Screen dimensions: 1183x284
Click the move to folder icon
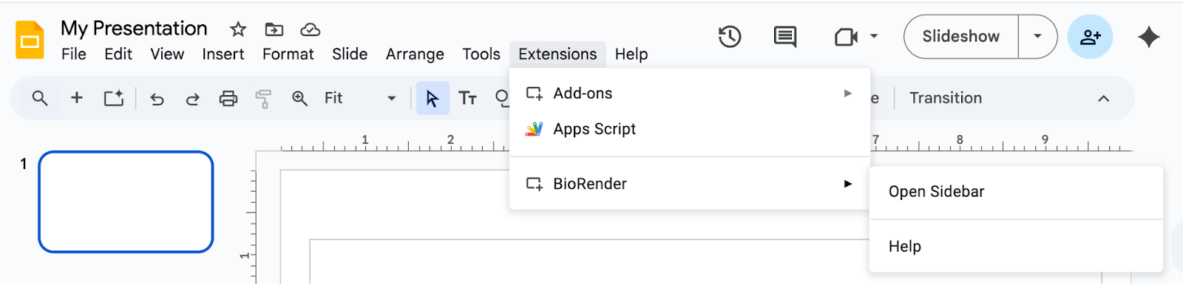pos(274,30)
